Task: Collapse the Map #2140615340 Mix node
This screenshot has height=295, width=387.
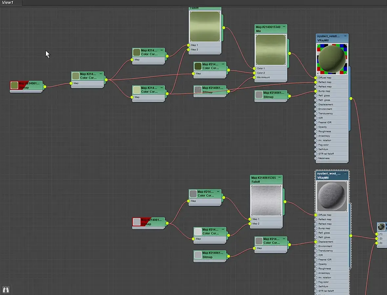Action: pyautogui.click(x=284, y=27)
